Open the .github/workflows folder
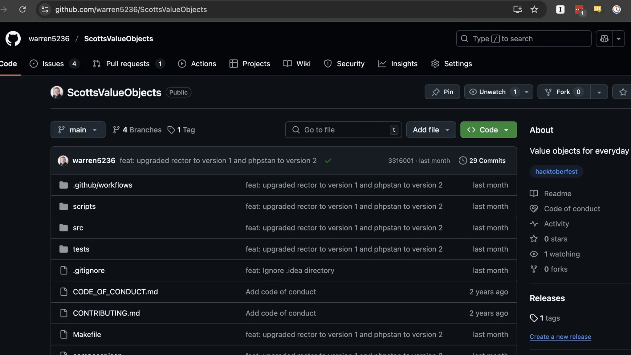 [x=102, y=185]
